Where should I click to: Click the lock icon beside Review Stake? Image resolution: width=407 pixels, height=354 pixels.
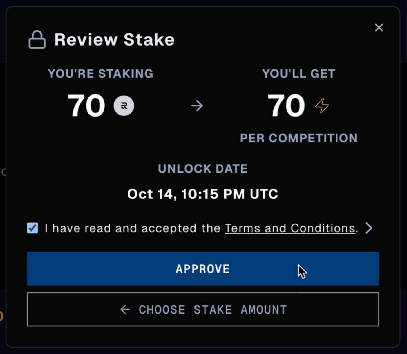pos(37,40)
